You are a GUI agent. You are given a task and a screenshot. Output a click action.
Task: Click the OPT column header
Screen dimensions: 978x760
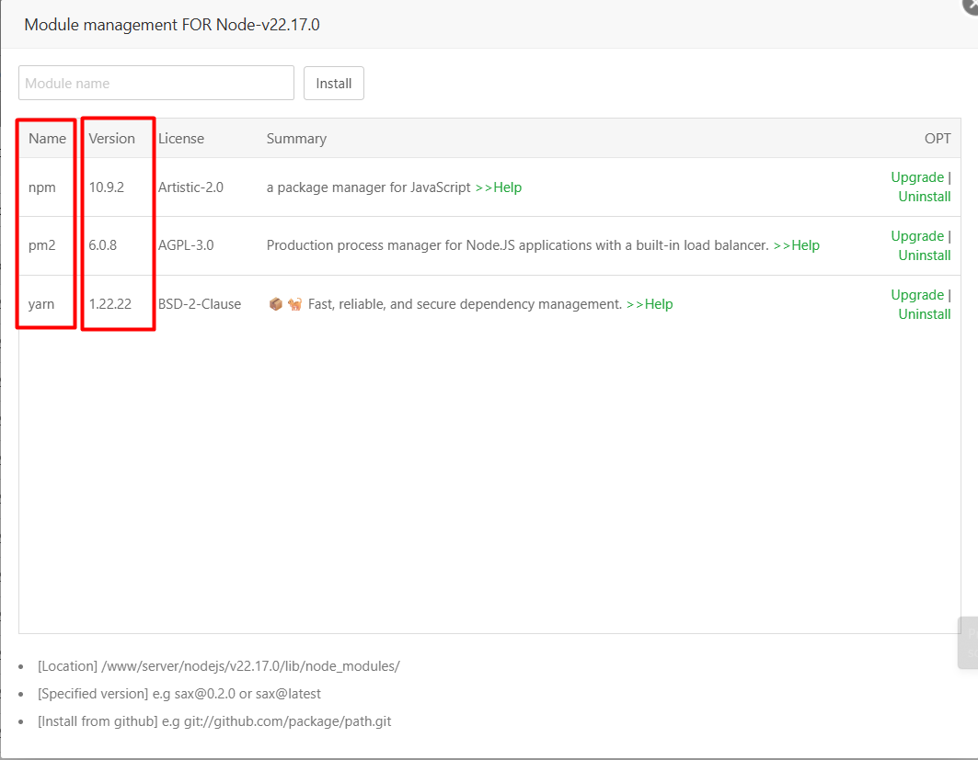pyautogui.click(x=938, y=138)
